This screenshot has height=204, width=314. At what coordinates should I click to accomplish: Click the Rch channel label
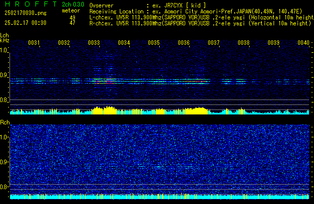[x=5, y=122]
